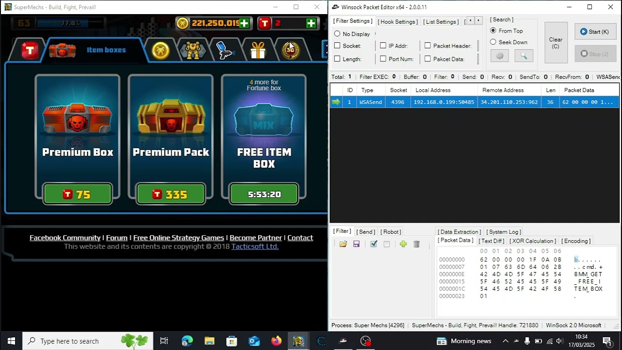Open File Explorer from the taskbar

point(209,341)
